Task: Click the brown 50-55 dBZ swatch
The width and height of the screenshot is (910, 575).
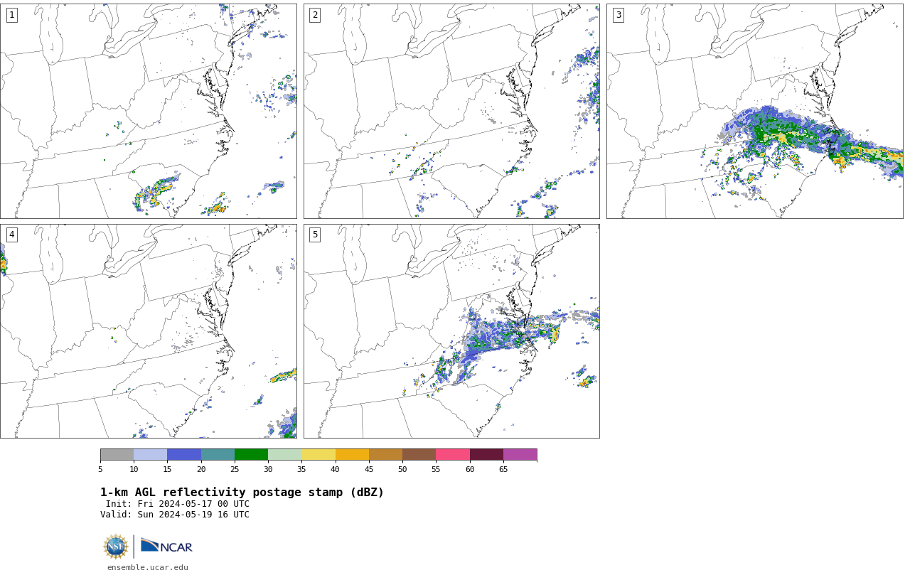Action: tap(419, 455)
